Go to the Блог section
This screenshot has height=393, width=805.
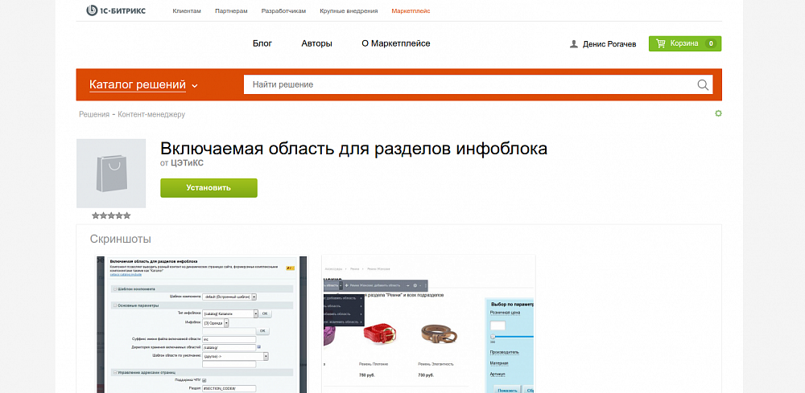262,43
